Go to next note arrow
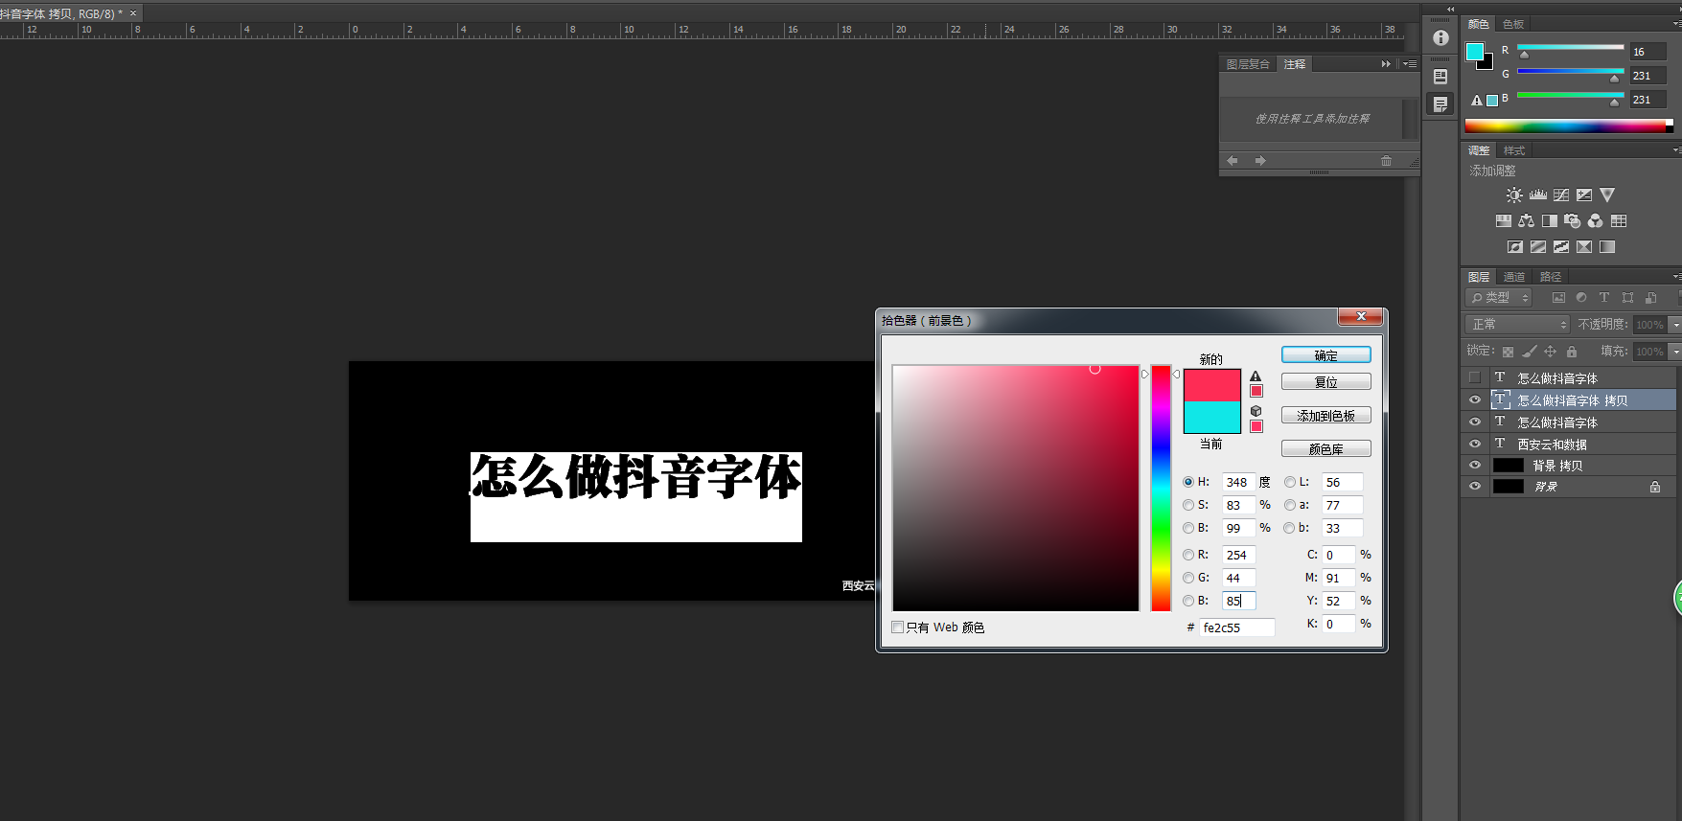1682x821 pixels. click(x=1260, y=161)
